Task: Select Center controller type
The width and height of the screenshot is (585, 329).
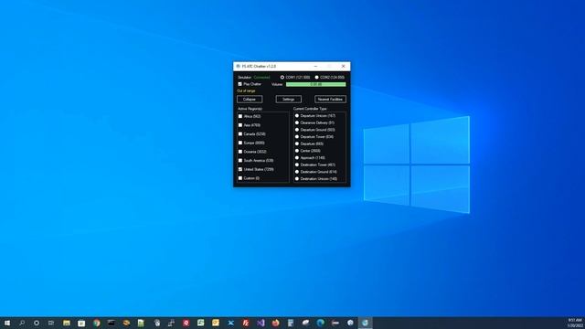Action: pyautogui.click(x=297, y=151)
